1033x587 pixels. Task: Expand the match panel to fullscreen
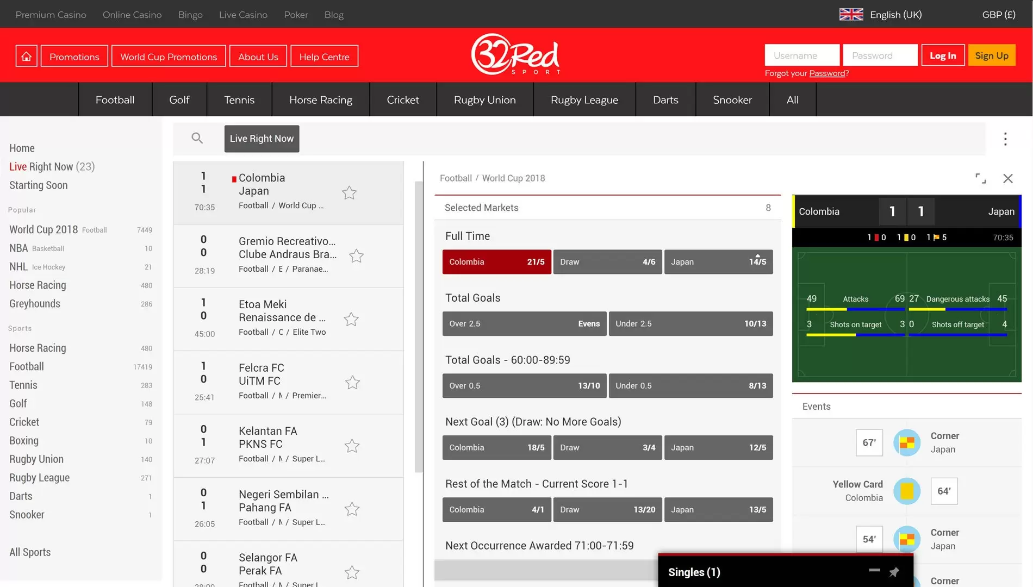(x=981, y=178)
